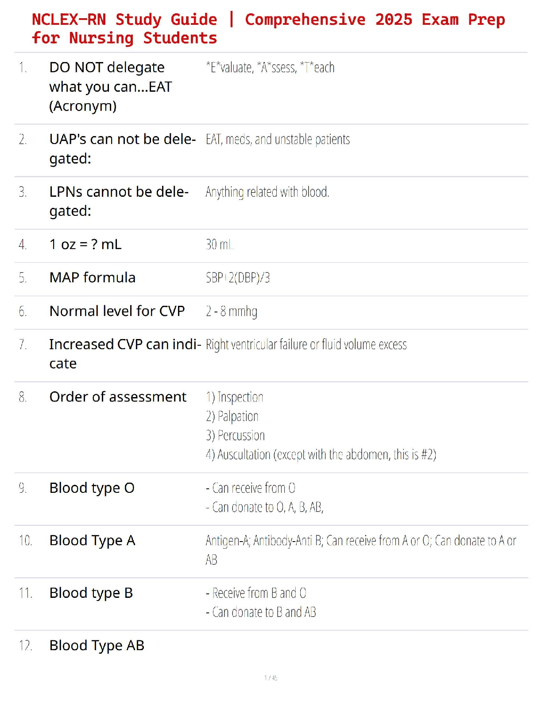The image size is (542, 702).
Task: Click the "1 oz = ? mL" term
Action: [x=85, y=244]
